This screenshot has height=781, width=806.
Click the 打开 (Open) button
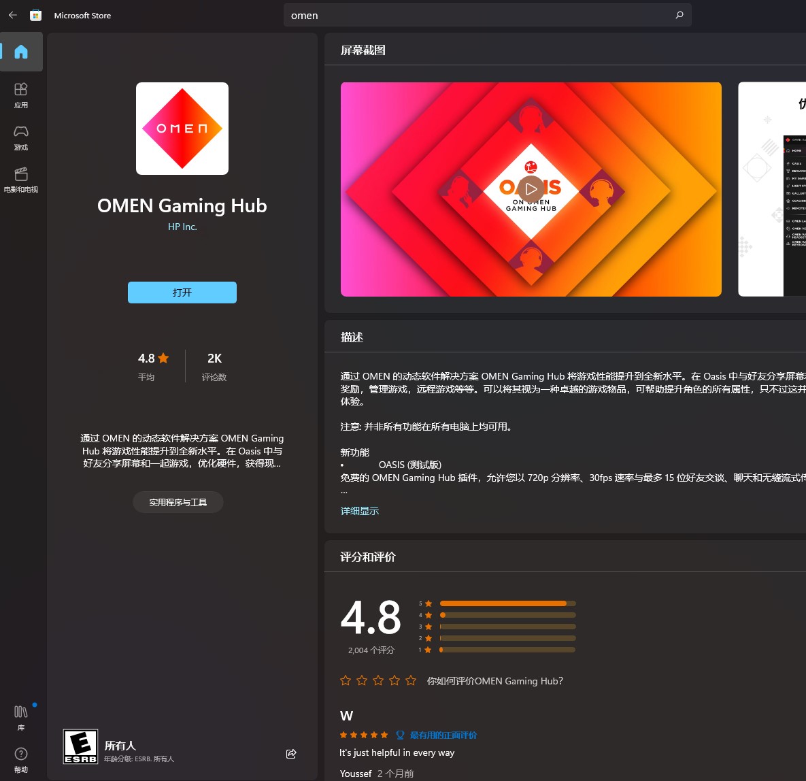click(182, 293)
